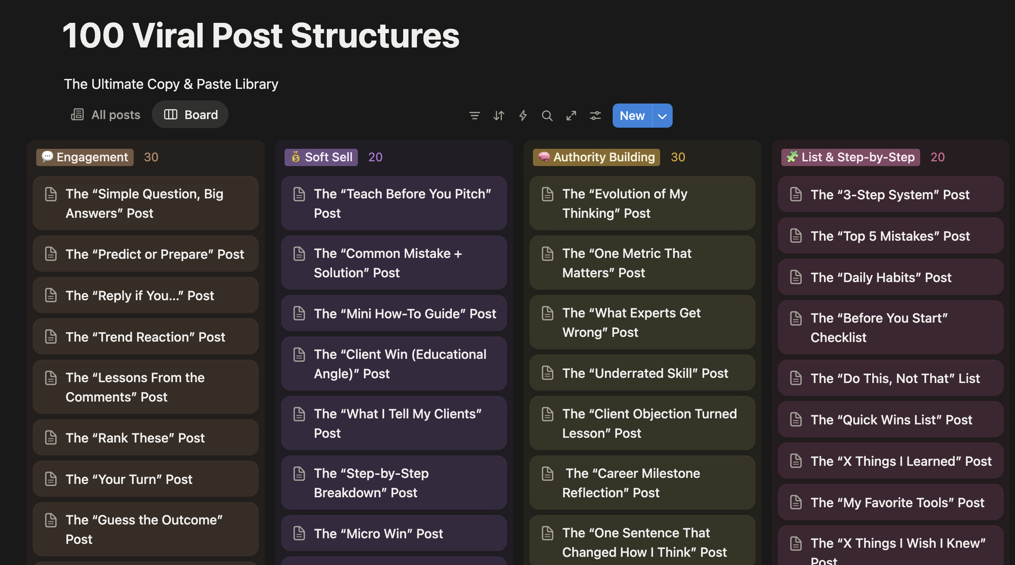Click page icon on "Rank These" card

[x=51, y=438]
